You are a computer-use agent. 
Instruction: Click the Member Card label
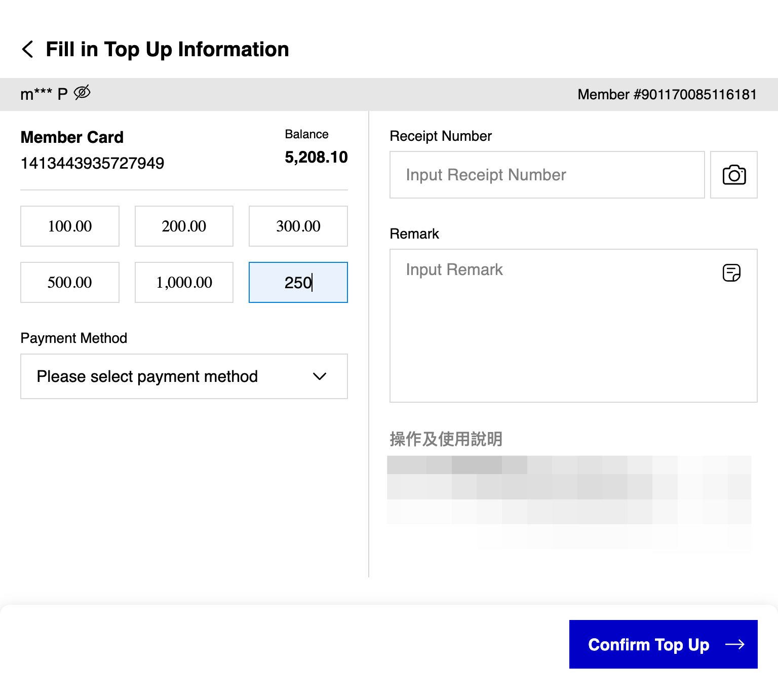(x=72, y=137)
